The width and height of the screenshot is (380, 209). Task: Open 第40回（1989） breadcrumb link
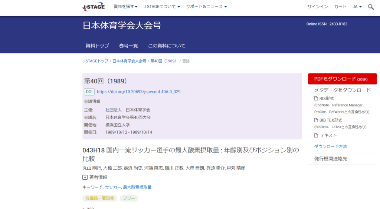[164, 61]
